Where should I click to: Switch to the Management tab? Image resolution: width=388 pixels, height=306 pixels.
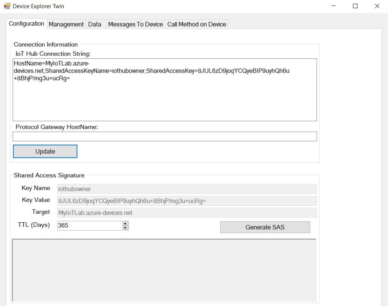pos(66,24)
